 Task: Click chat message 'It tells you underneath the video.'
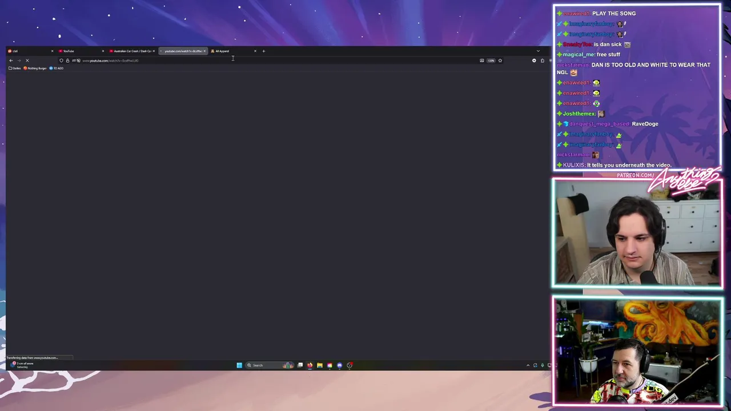click(629, 165)
